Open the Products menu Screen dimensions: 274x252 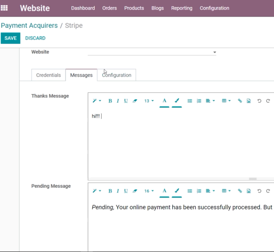(x=134, y=8)
